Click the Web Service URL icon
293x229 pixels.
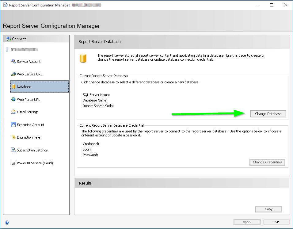pyautogui.click(x=13, y=74)
